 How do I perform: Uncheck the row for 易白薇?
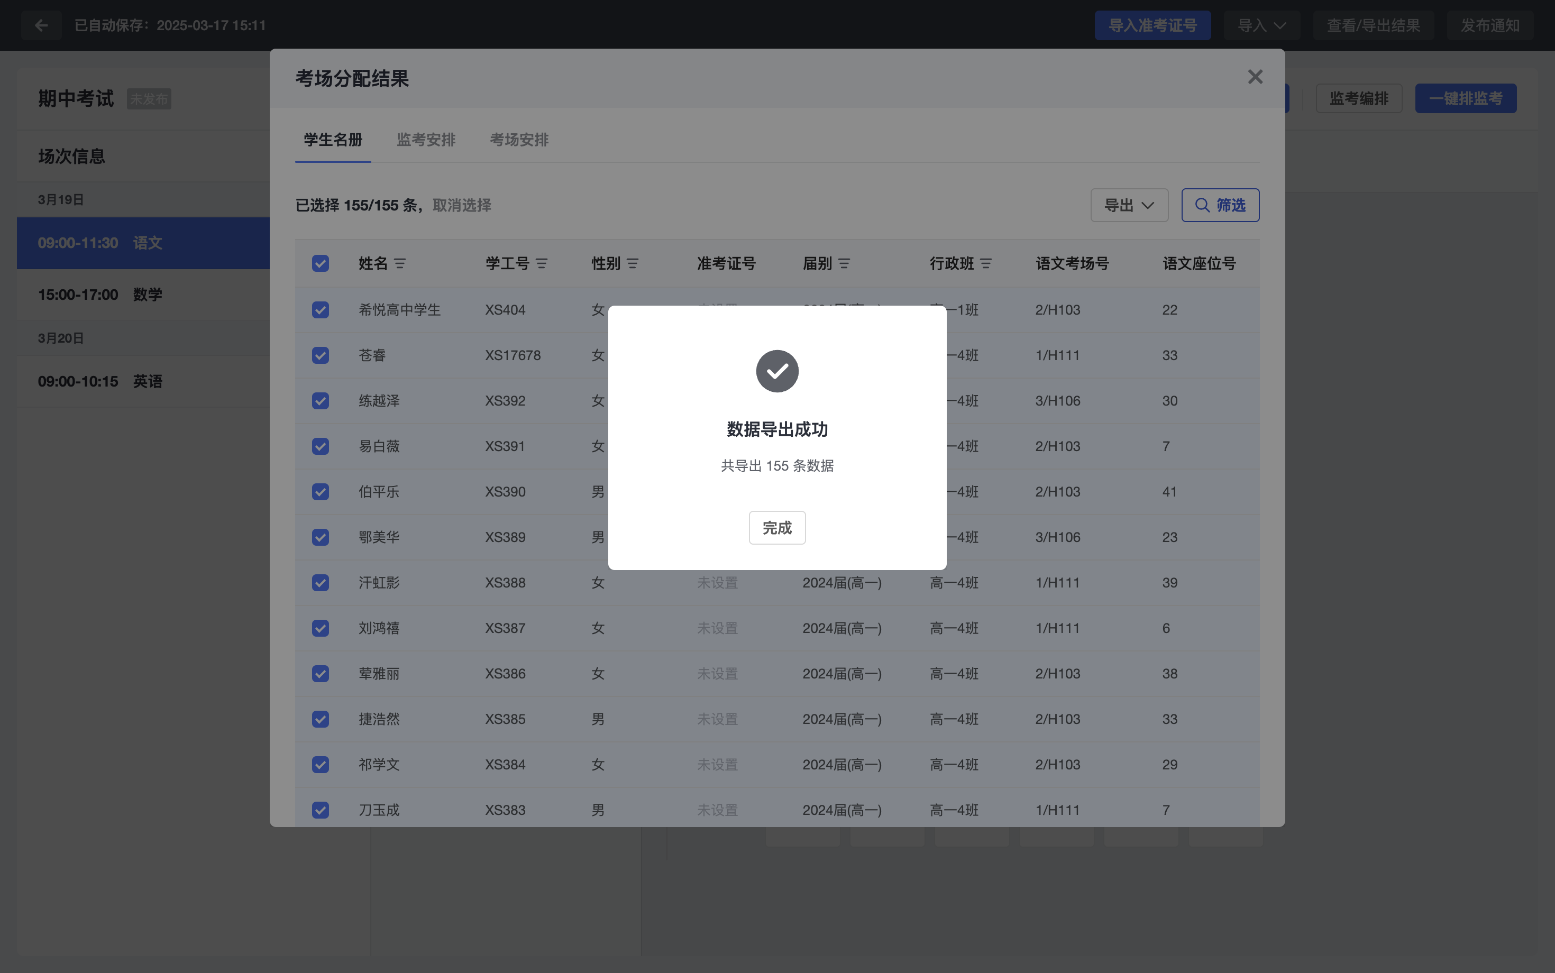click(x=321, y=446)
